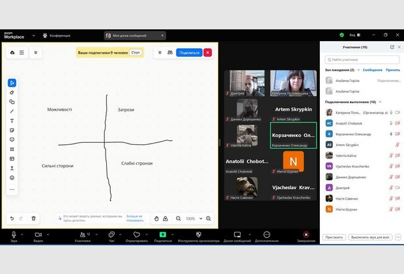Open the collaborators icon next to Поделиться
The width and height of the screenshot is (404, 274).
170,52
